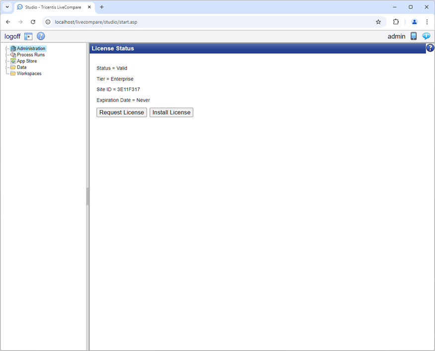Select the Administration icon in the tree
This screenshot has height=351, width=435.
tap(13, 48)
